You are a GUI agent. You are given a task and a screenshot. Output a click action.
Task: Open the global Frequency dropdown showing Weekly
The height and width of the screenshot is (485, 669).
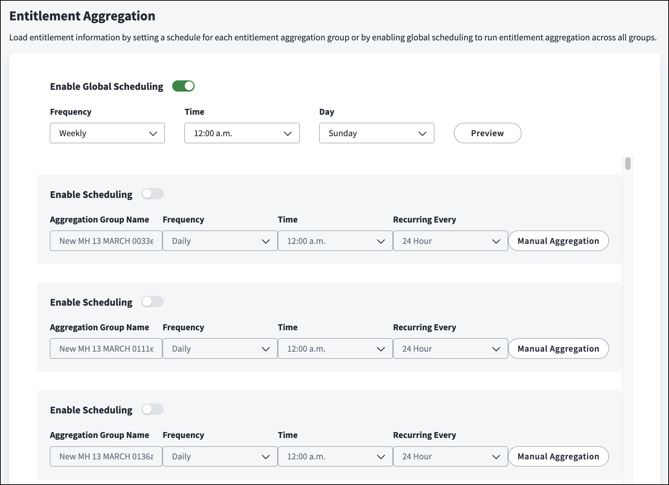107,133
